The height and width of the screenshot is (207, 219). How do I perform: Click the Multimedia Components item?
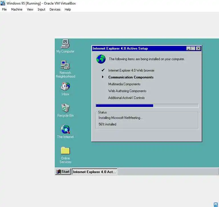pyautogui.click(x=124, y=84)
